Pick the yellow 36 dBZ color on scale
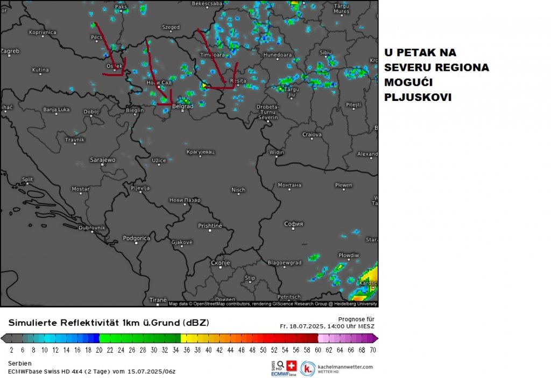The height and width of the screenshot is (378, 551). click(187, 338)
